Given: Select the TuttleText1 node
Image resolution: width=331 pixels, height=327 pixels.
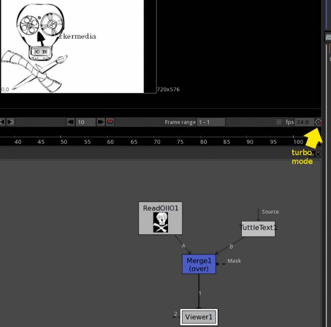Looking at the screenshot, I should click(258, 229).
